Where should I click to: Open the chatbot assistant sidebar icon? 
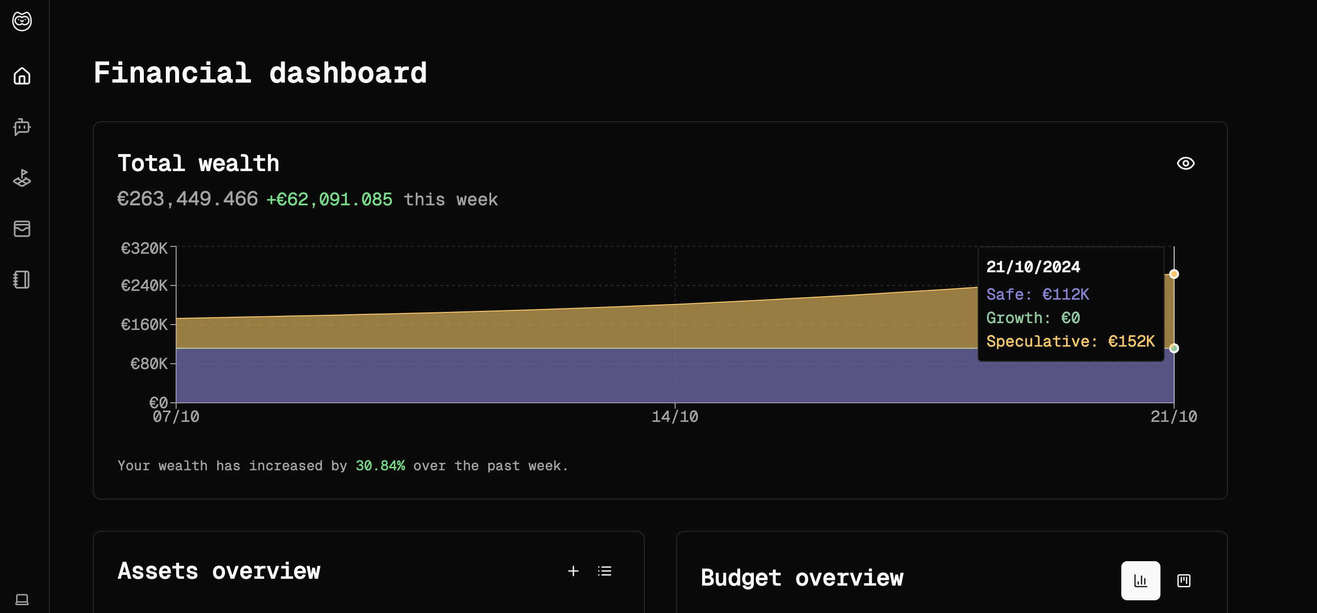tap(22, 127)
